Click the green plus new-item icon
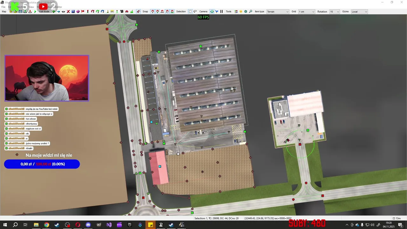The height and width of the screenshot is (229, 407). point(53,11)
